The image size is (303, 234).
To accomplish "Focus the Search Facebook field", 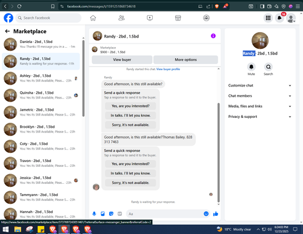I will [48, 18].
